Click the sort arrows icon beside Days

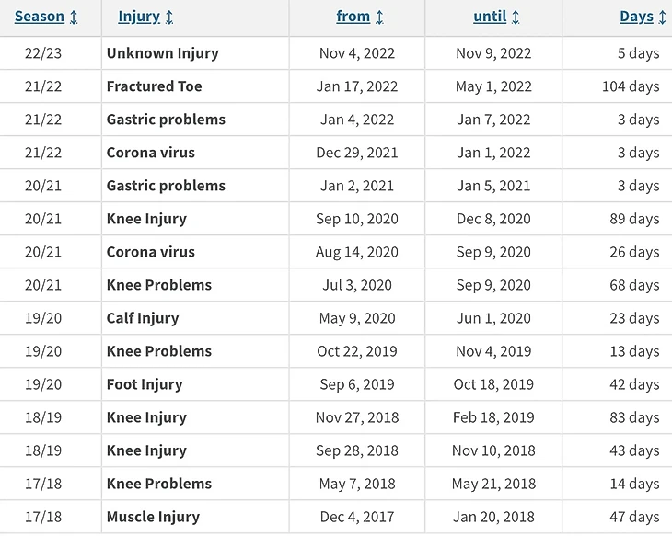pos(662,17)
